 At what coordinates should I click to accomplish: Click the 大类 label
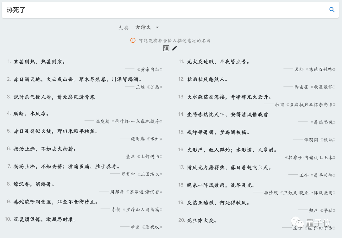123,28
